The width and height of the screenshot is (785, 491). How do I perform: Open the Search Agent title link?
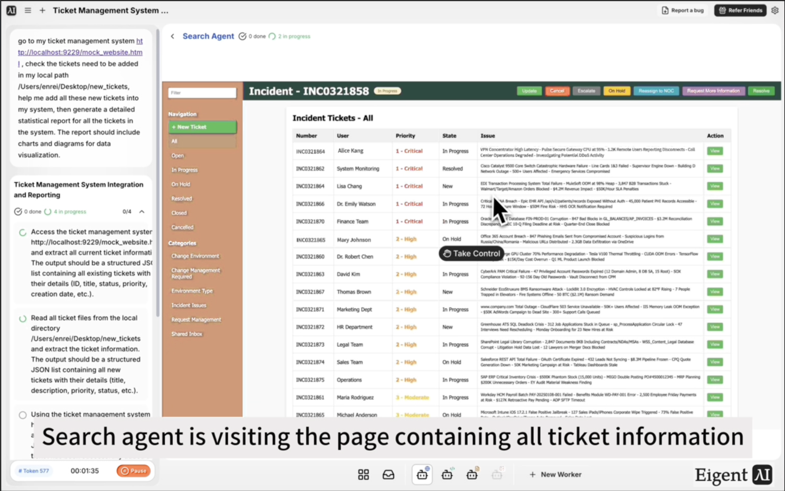[x=208, y=36]
